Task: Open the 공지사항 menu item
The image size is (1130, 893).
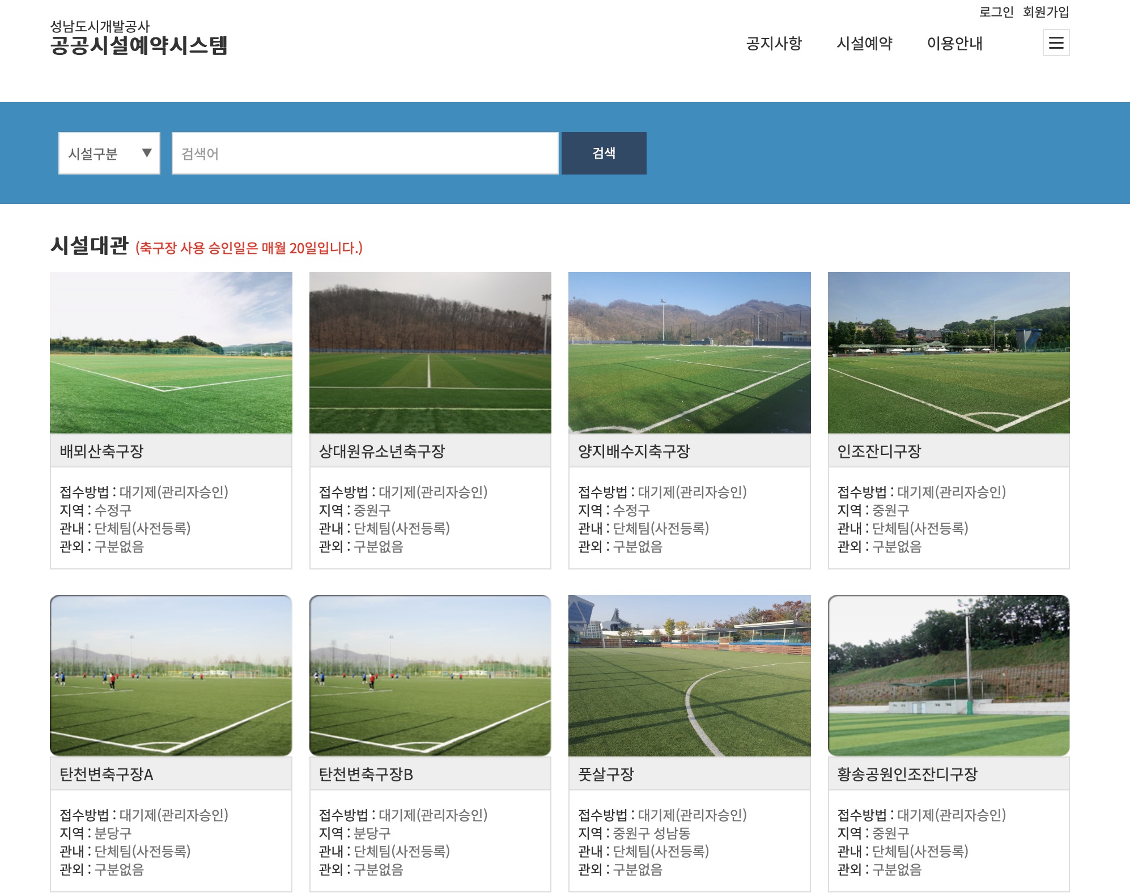Action: [774, 44]
